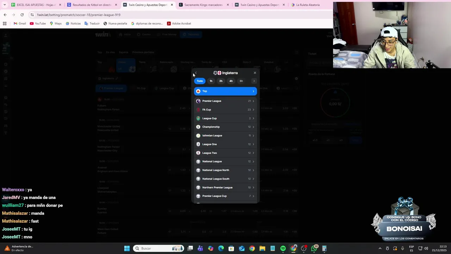The image size is (451, 254).
Task: Expand the League Two chevron
Action: 253,153
